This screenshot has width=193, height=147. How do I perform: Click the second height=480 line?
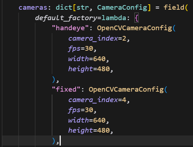[x=91, y=130]
